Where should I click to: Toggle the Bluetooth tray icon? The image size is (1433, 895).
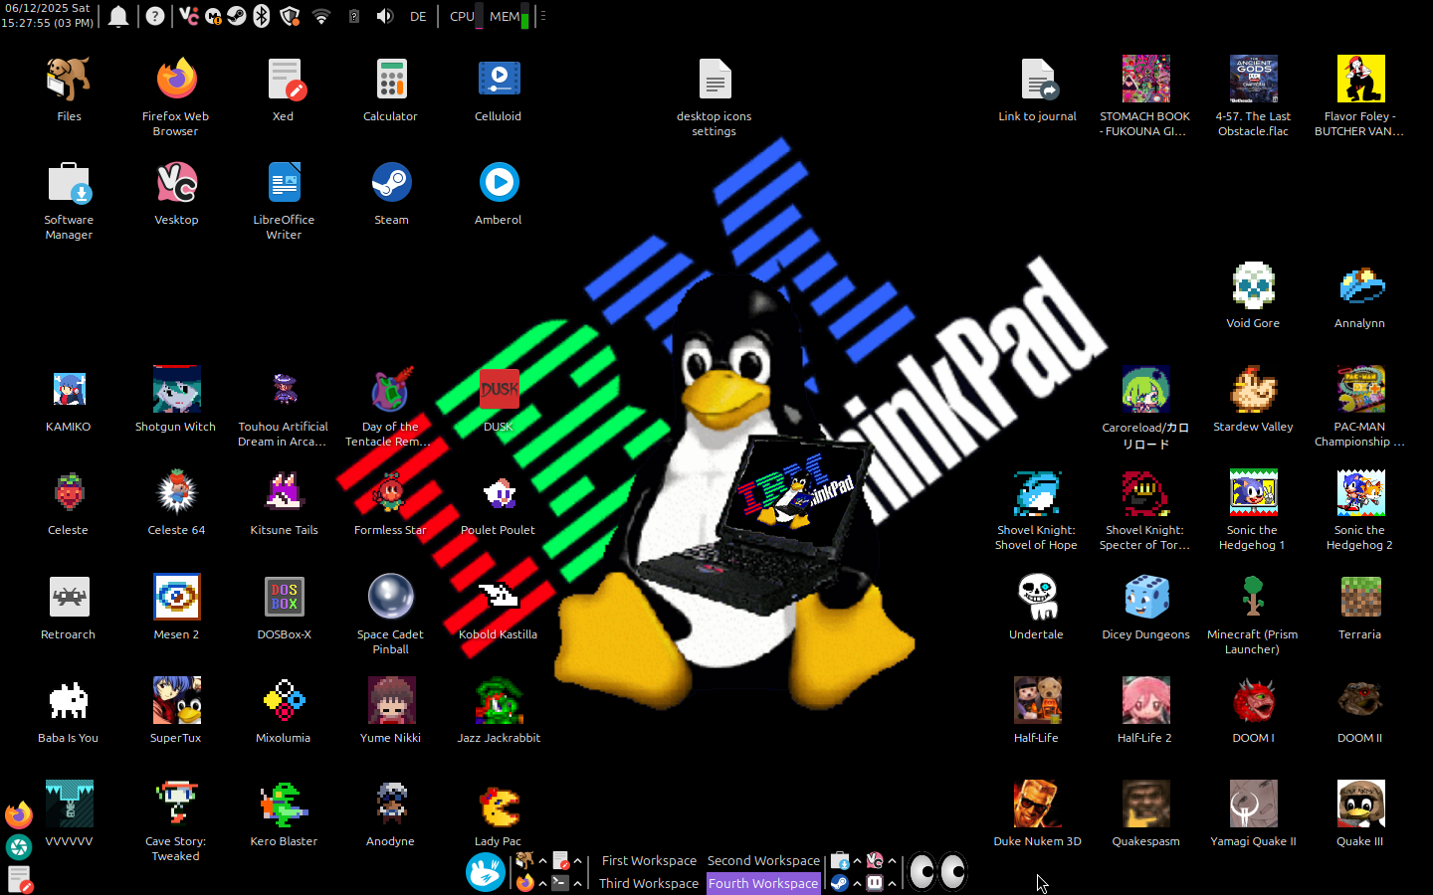point(262,16)
